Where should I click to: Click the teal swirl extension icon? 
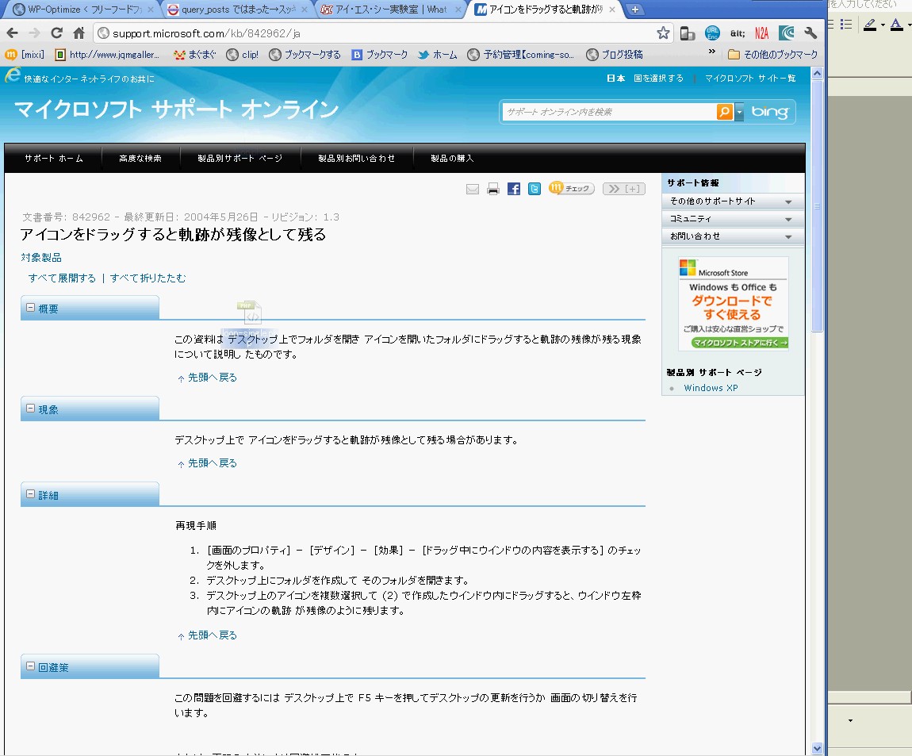click(787, 33)
